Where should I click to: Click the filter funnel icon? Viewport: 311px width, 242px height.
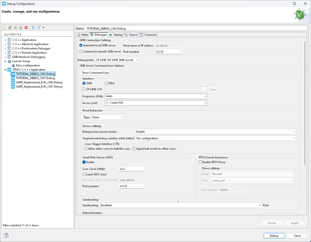click(x=39, y=28)
